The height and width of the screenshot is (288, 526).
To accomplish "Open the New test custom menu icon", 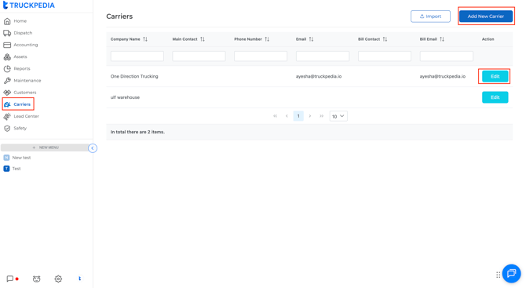I will point(6,158).
